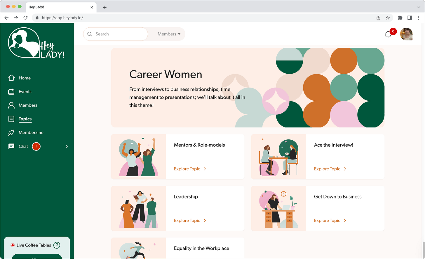This screenshot has height=259, width=425.
Task: Click the Topics document icon
Action: (x=11, y=119)
